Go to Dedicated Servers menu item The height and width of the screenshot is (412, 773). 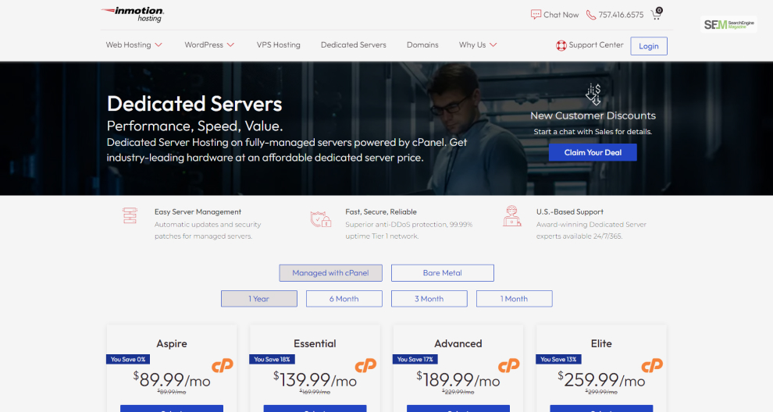pos(354,44)
